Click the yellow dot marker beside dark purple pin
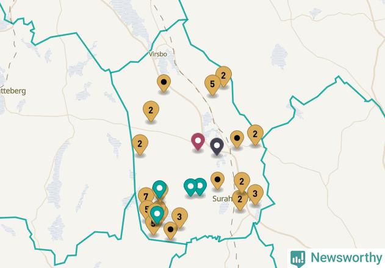 coord(237,139)
